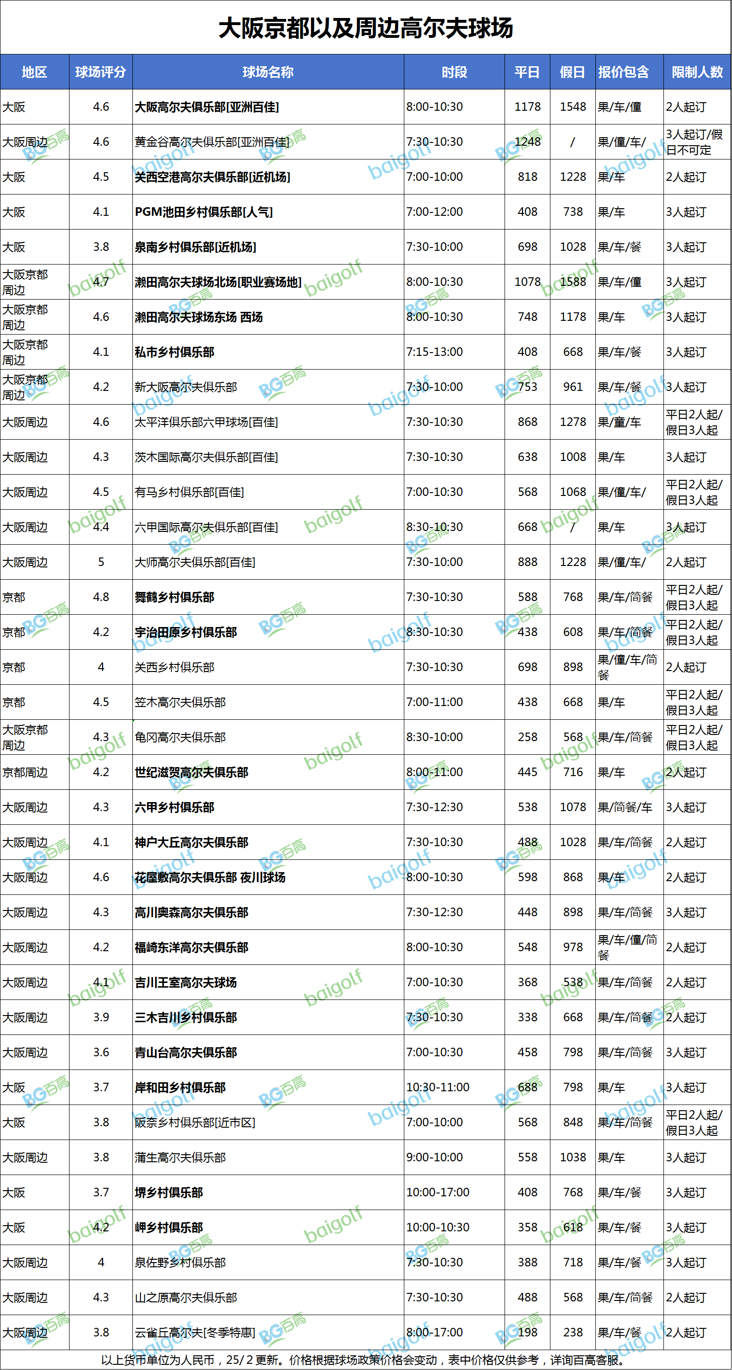Click the 球场名称 header cell

(x=268, y=72)
